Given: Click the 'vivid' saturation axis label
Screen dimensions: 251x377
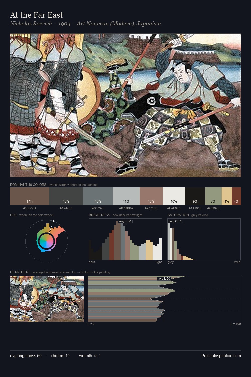Looking at the screenshot, I should [237, 262].
